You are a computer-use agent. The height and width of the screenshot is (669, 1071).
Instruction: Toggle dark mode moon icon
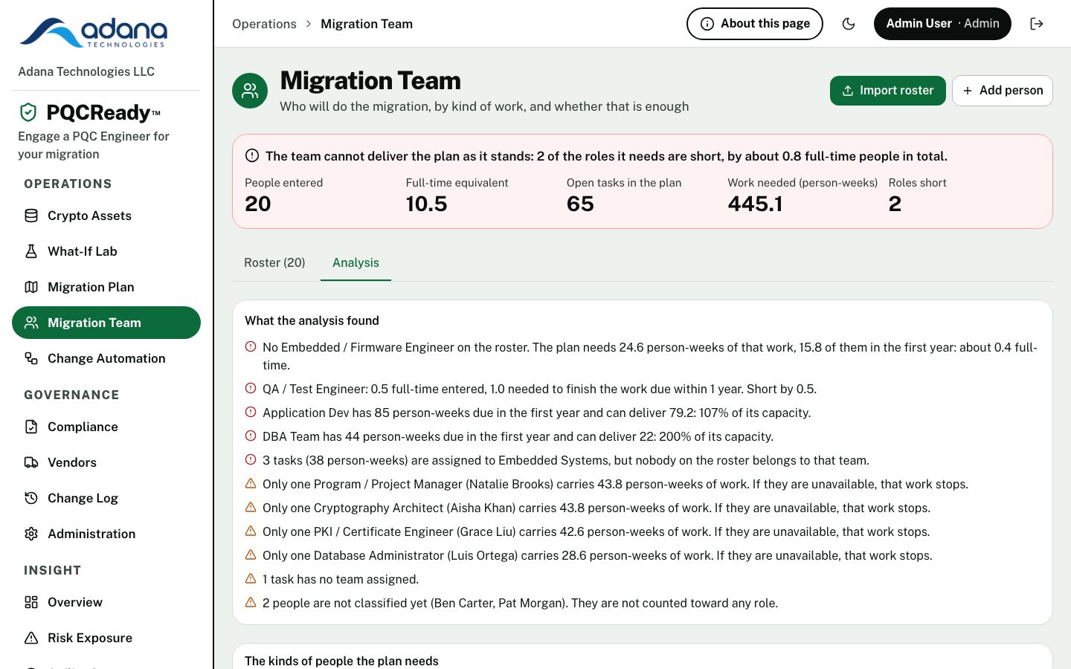point(849,24)
